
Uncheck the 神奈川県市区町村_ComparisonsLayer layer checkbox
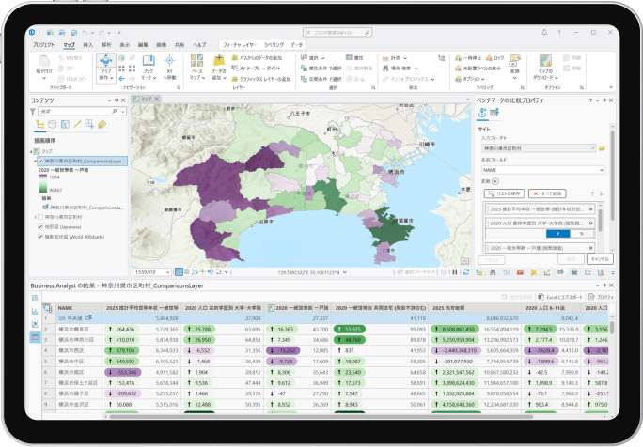coord(39,161)
